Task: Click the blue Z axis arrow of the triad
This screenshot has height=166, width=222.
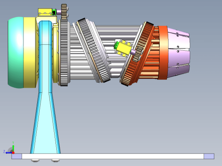Action: (9, 153)
